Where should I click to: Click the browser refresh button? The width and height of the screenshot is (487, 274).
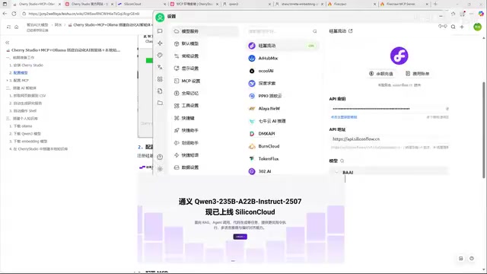(14, 14)
